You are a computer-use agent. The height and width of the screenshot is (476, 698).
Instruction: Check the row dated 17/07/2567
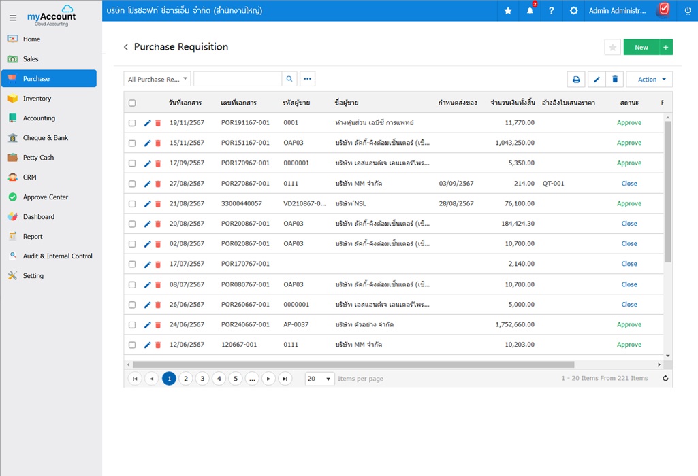[x=132, y=264]
